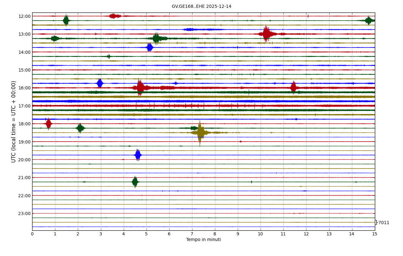Select the 18:00 hour tick label
The width and height of the screenshot is (403, 256).
pos(24,124)
